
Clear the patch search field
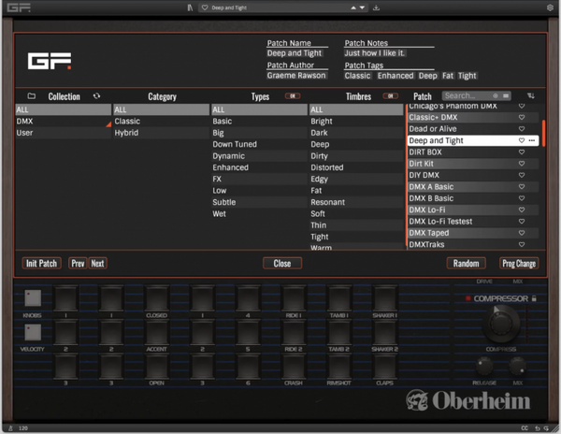click(x=496, y=96)
